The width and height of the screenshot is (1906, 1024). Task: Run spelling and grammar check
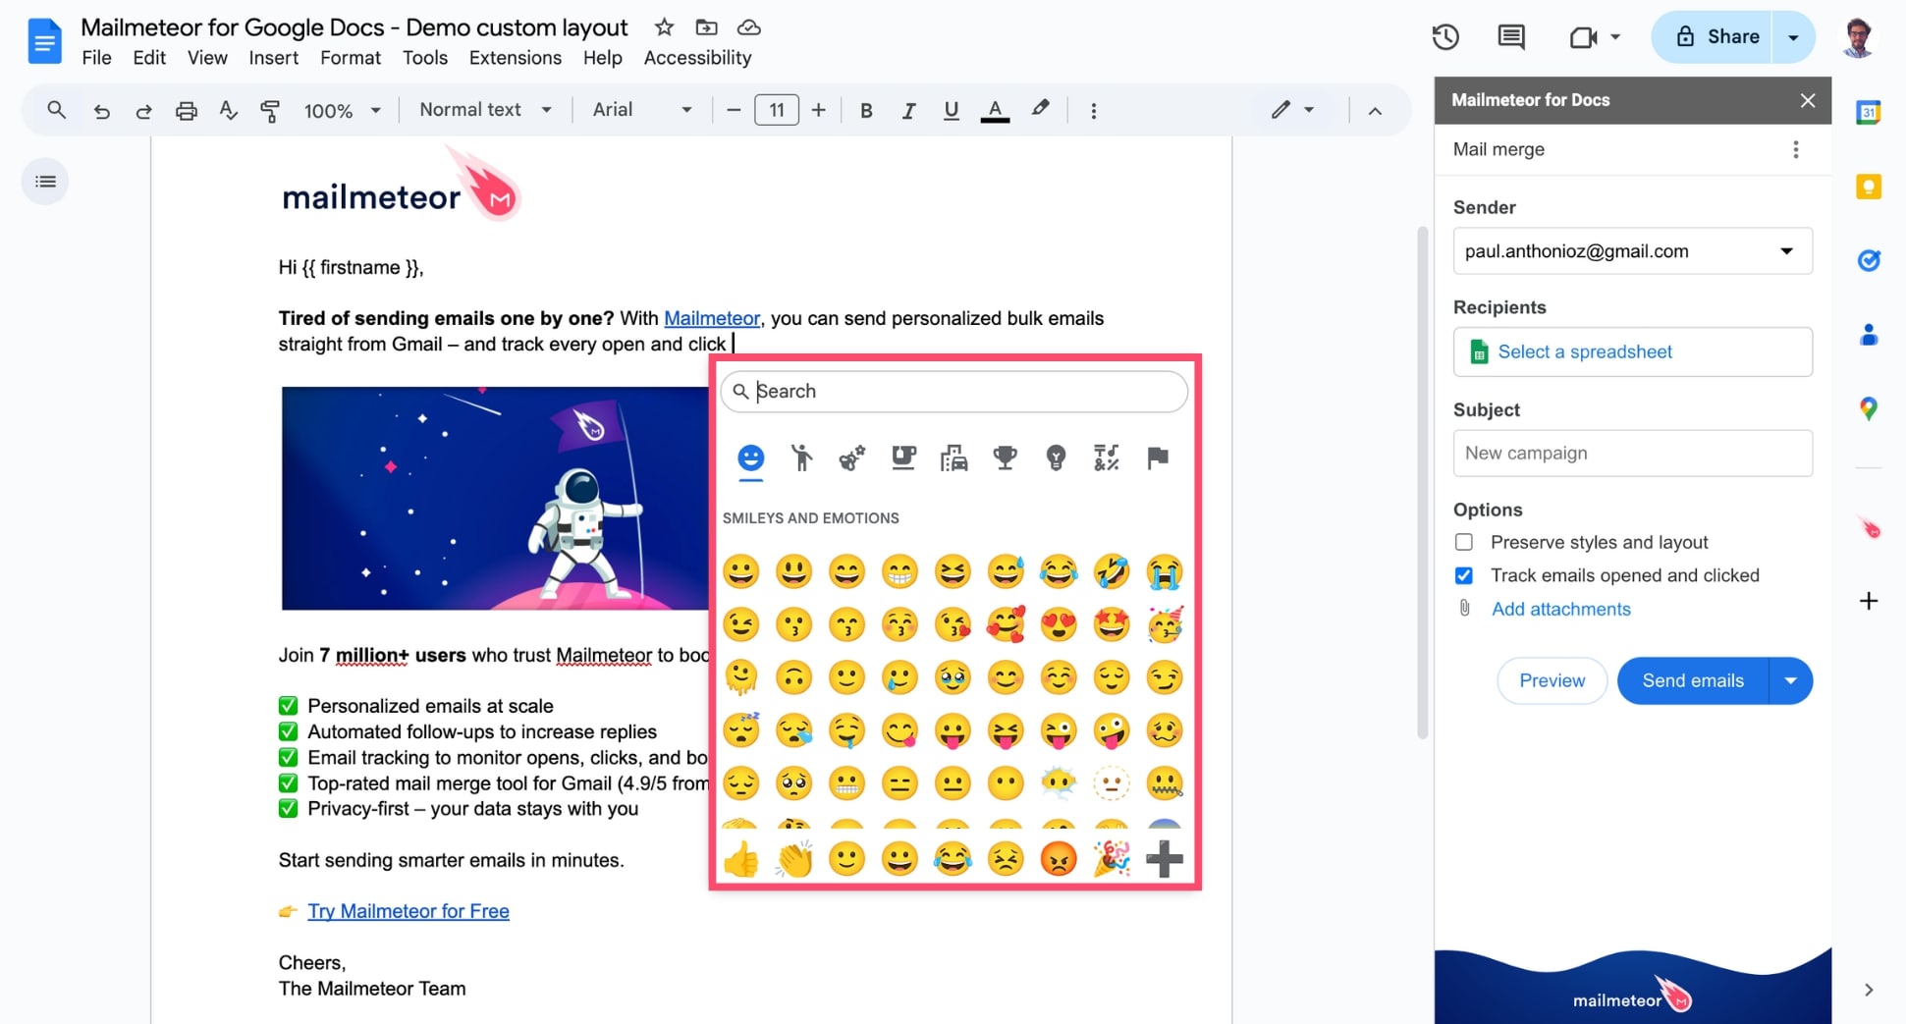[x=228, y=111]
